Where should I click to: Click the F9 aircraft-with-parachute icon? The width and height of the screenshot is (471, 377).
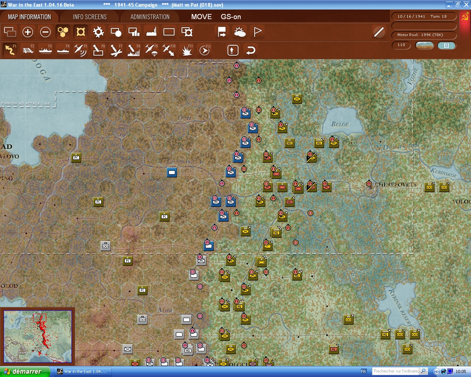(151, 50)
